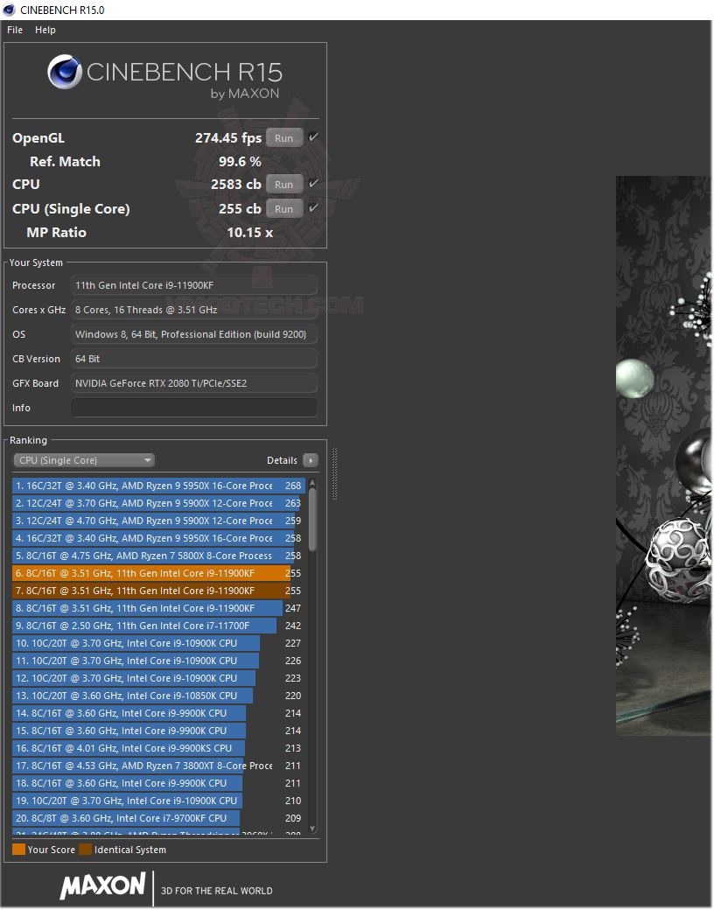The image size is (714, 910).
Task: Click the ranking list scroll down arrow
Action: (313, 829)
